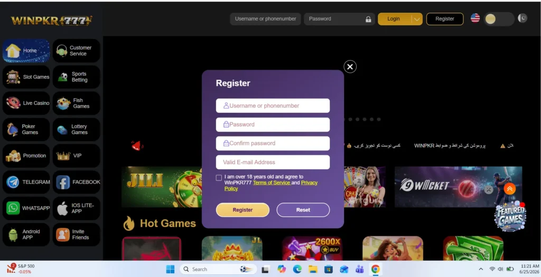
Task: Close the Register dialog with X
Action: 350,66
